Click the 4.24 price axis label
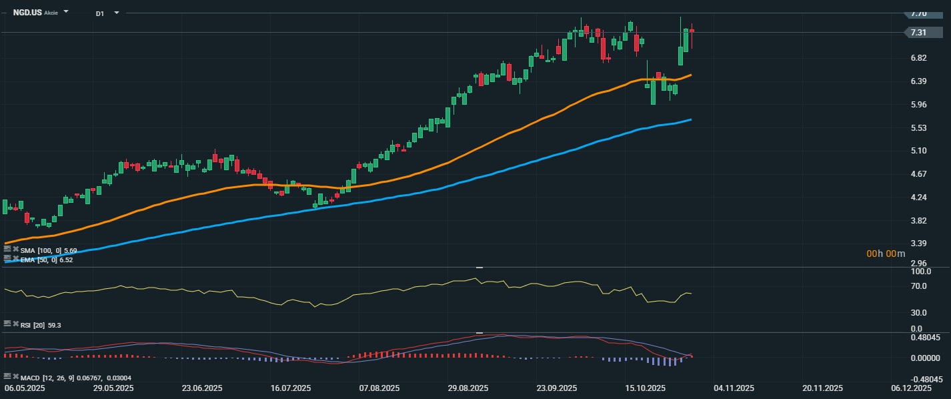 point(919,197)
